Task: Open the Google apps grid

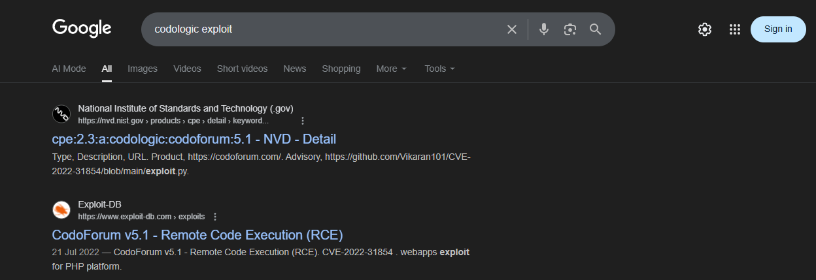Action: pos(734,29)
